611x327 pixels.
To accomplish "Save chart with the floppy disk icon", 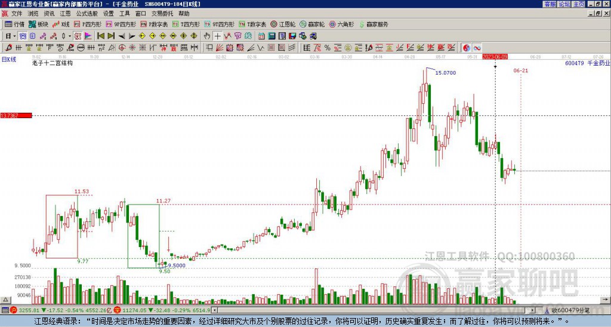I will tap(292, 36).
